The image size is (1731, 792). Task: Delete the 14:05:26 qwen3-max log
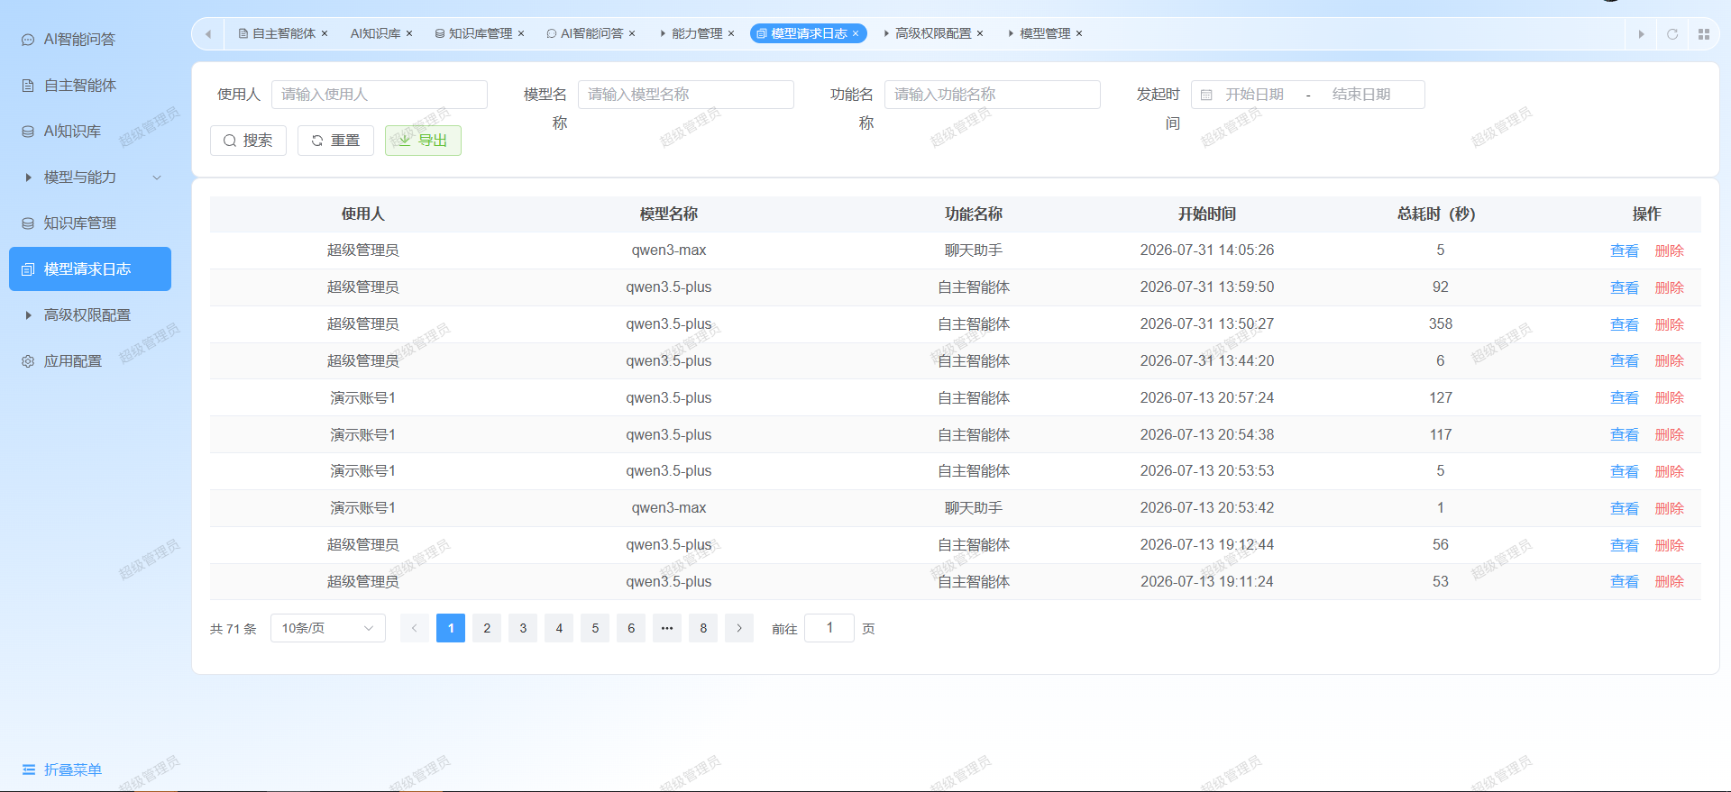[x=1670, y=251]
